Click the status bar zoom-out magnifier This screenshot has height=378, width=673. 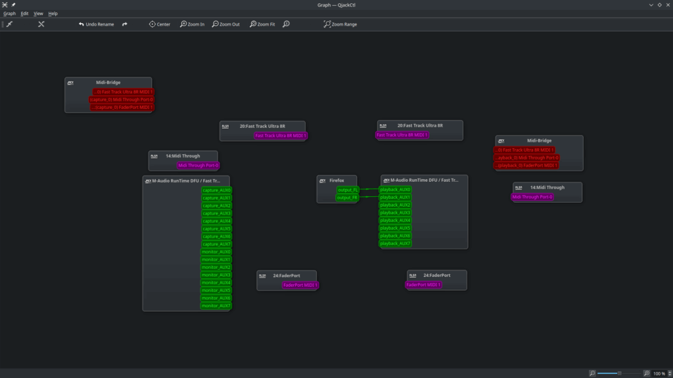click(592, 373)
